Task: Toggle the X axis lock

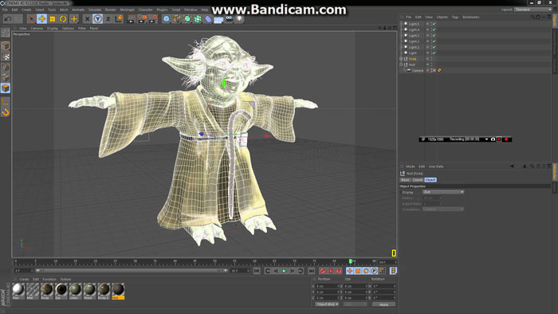Action: tap(87, 19)
